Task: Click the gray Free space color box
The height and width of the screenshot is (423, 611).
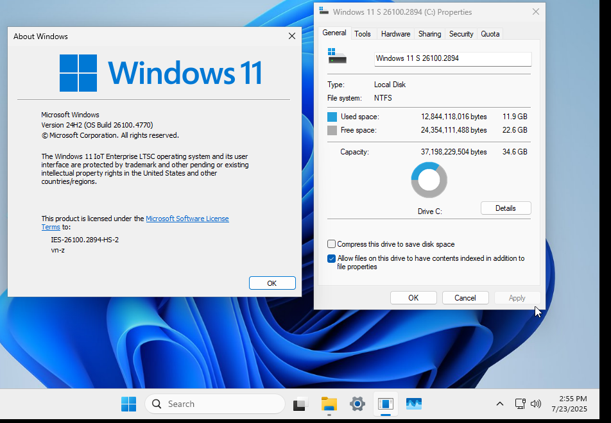Action: pyautogui.click(x=332, y=130)
